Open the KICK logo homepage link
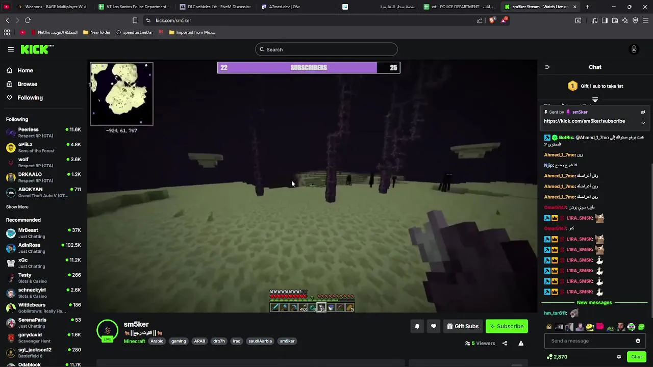 pos(37,49)
